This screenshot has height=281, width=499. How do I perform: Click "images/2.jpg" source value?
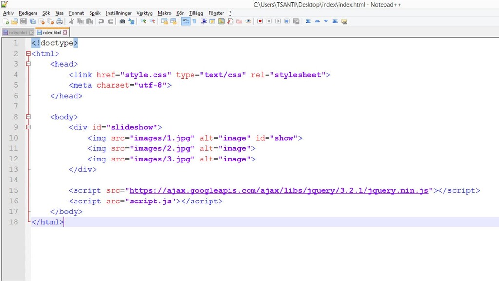[162, 148]
